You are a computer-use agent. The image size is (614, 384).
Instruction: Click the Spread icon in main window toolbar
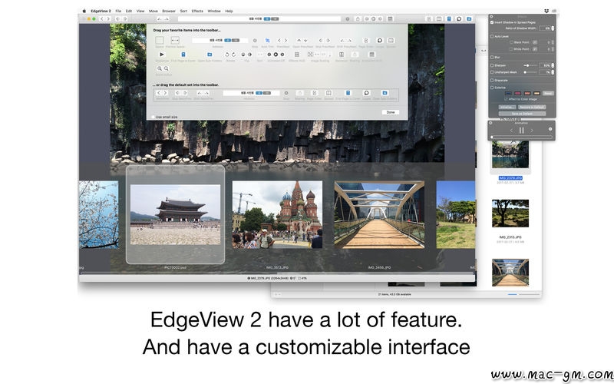[x=439, y=18]
